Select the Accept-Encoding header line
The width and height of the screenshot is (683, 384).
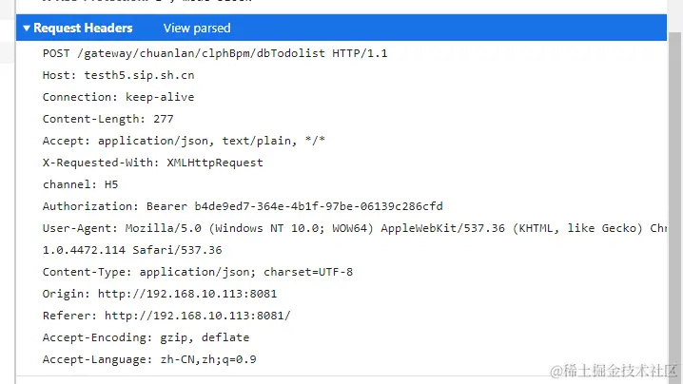[146, 337]
